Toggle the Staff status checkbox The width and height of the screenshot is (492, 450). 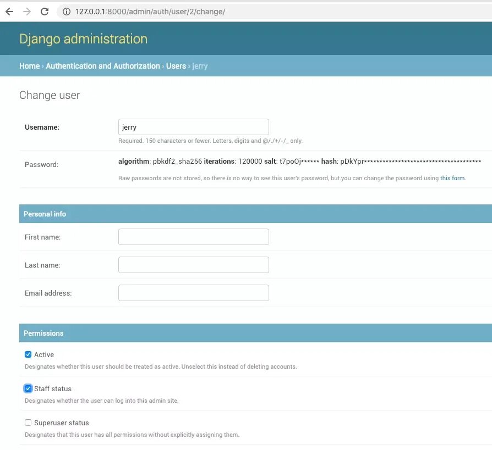tap(28, 388)
